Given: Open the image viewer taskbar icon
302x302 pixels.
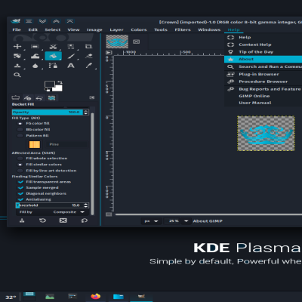Looking at the screenshot, I should [x=50, y=297].
